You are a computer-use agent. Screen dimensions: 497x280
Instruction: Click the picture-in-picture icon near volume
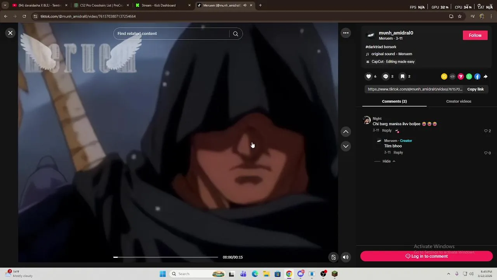pos(334,257)
